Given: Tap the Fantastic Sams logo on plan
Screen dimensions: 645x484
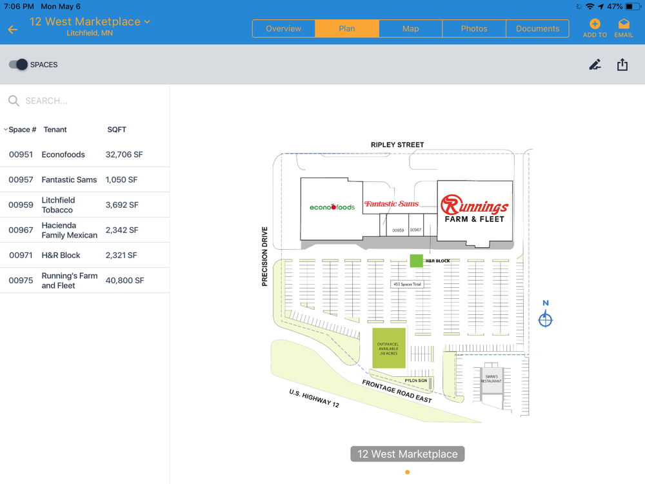Looking at the screenshot, I should [x=392, y=204].
